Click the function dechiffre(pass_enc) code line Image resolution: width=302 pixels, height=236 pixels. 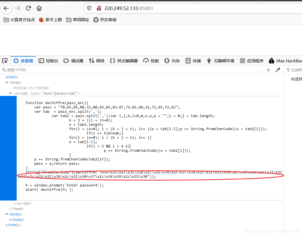point(57,103)
